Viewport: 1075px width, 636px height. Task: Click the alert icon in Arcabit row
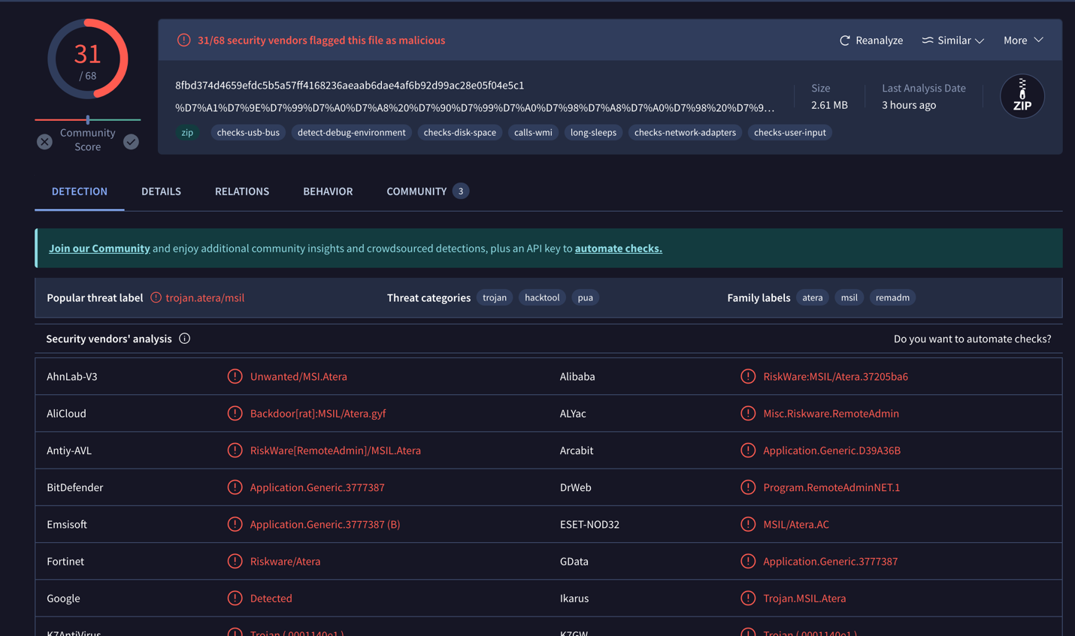tap(748, 451)
